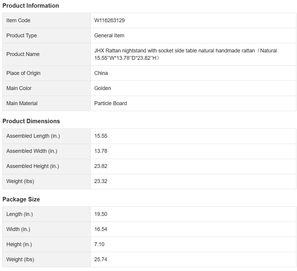Click assembled width value 13.78

coord(101,151)
